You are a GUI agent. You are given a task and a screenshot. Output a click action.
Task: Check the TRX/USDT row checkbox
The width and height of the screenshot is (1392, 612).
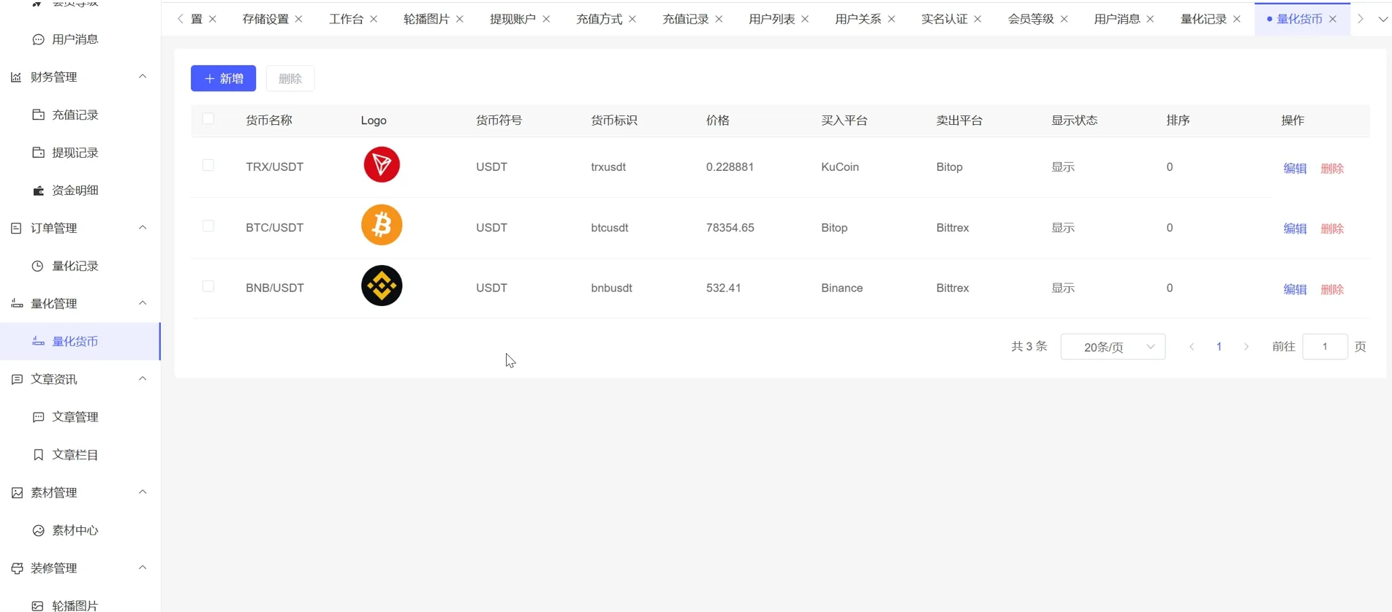[208, 166]
